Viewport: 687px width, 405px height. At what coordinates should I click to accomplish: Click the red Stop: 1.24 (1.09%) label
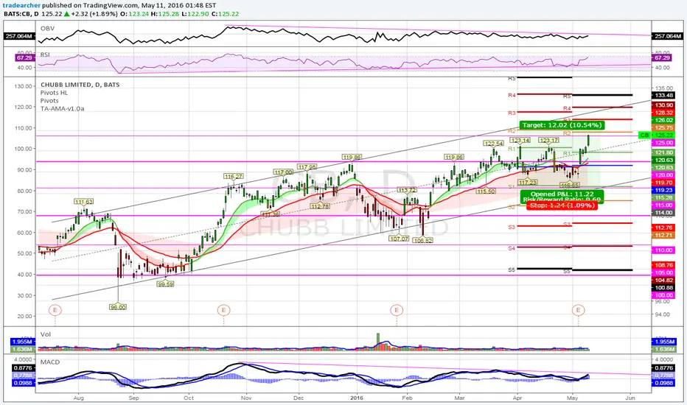tap(562, 205)
